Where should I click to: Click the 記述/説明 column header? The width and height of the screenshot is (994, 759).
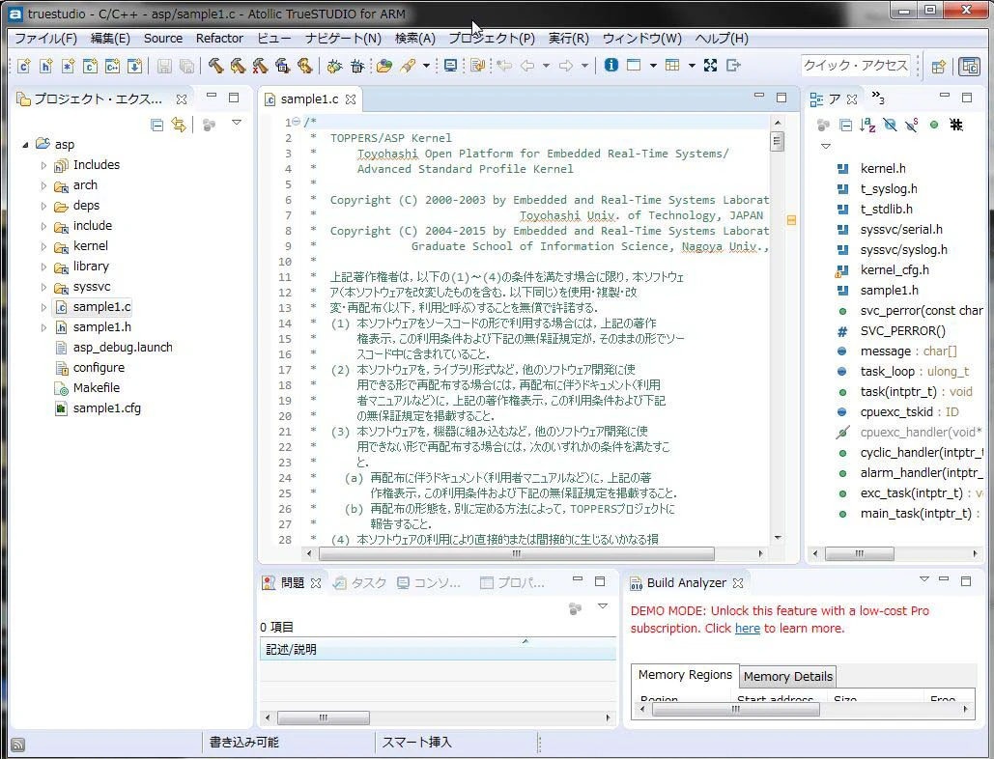[x=438, y=649]
